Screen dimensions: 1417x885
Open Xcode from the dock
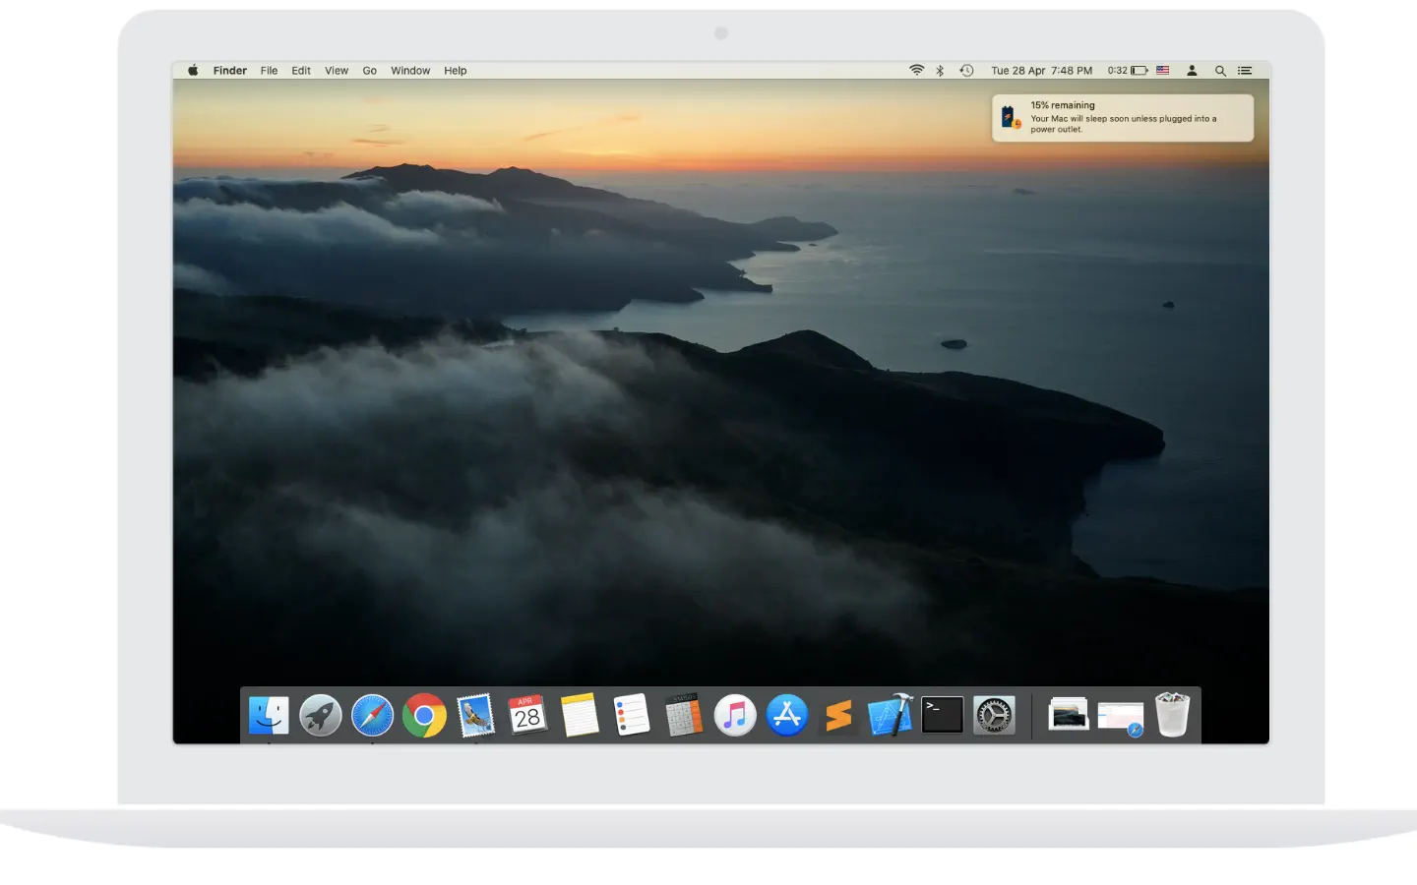click(891, 715)
